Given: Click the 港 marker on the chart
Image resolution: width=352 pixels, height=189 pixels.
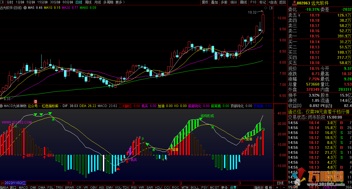Looking at the screenshot, I should 35,102.
